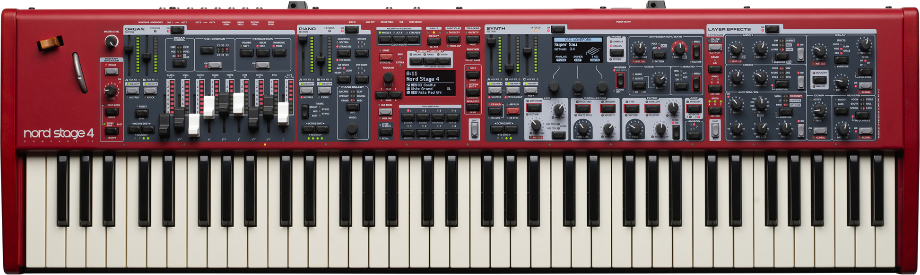920x275 pixels.
Task: Click the Rotary Speaker Drive knob
Action: 110,91
